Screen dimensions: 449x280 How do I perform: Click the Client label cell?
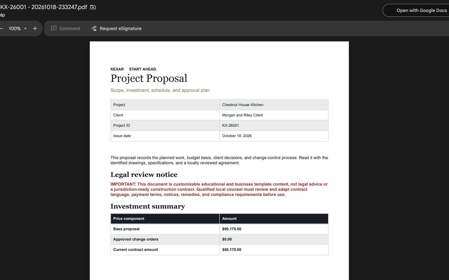coord(165,115)
